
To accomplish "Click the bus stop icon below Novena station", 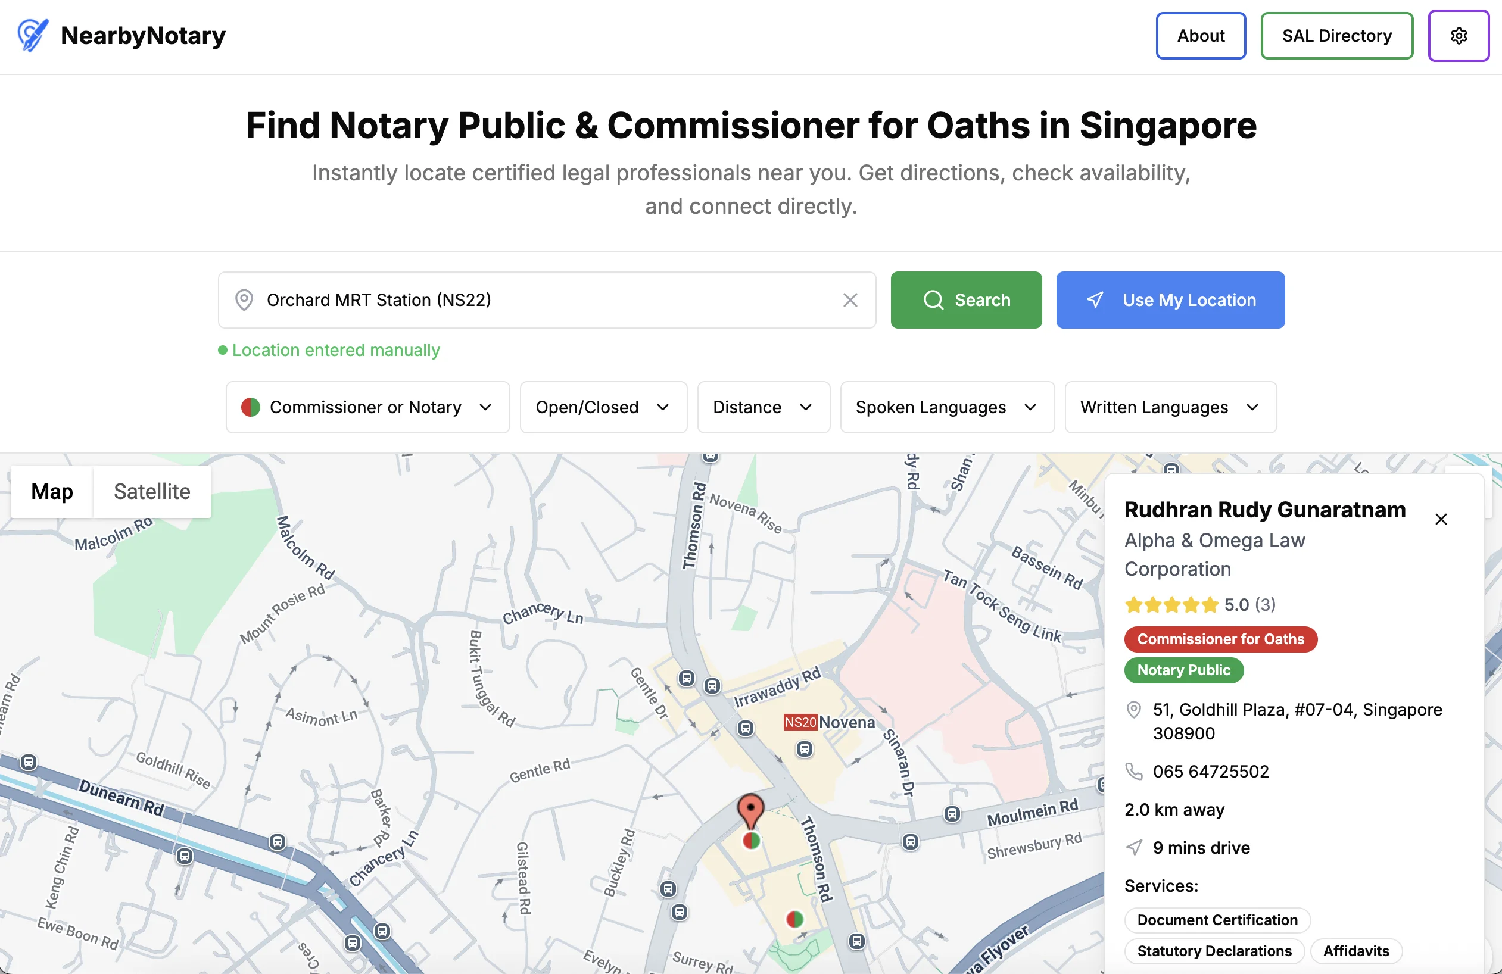I will tap(804, 750).
